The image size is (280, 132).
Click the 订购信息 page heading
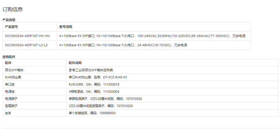13,9
